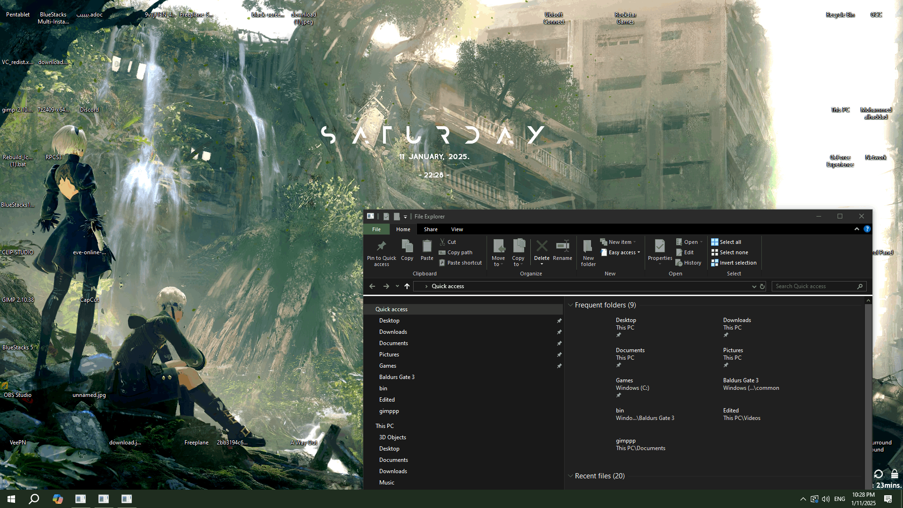Switch to the View ribbon tab
The image size is (903, 508).
pyautogui.click(x=457, y=229)
